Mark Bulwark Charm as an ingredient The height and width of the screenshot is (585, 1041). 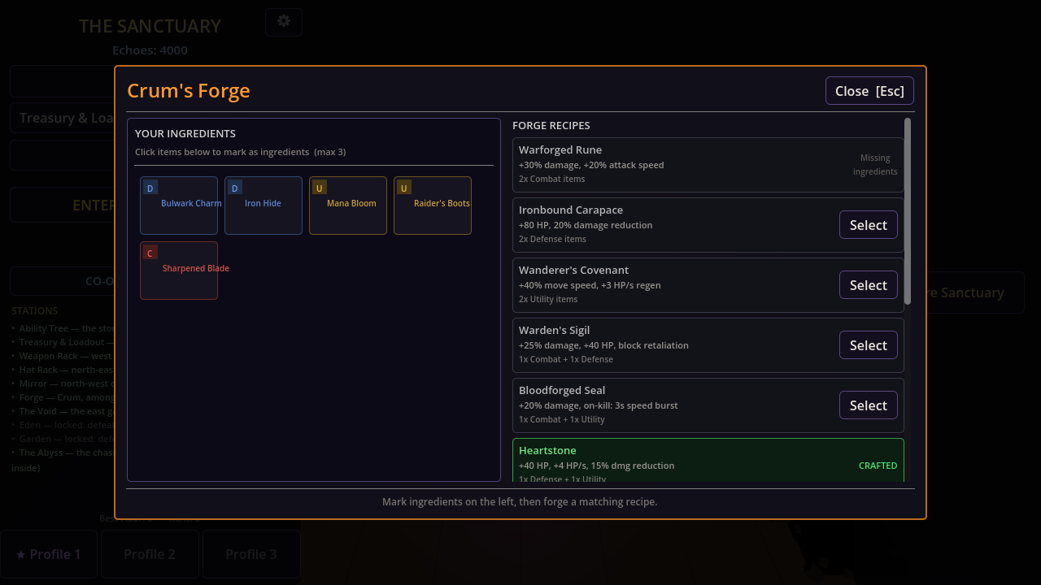pos(179,206)
